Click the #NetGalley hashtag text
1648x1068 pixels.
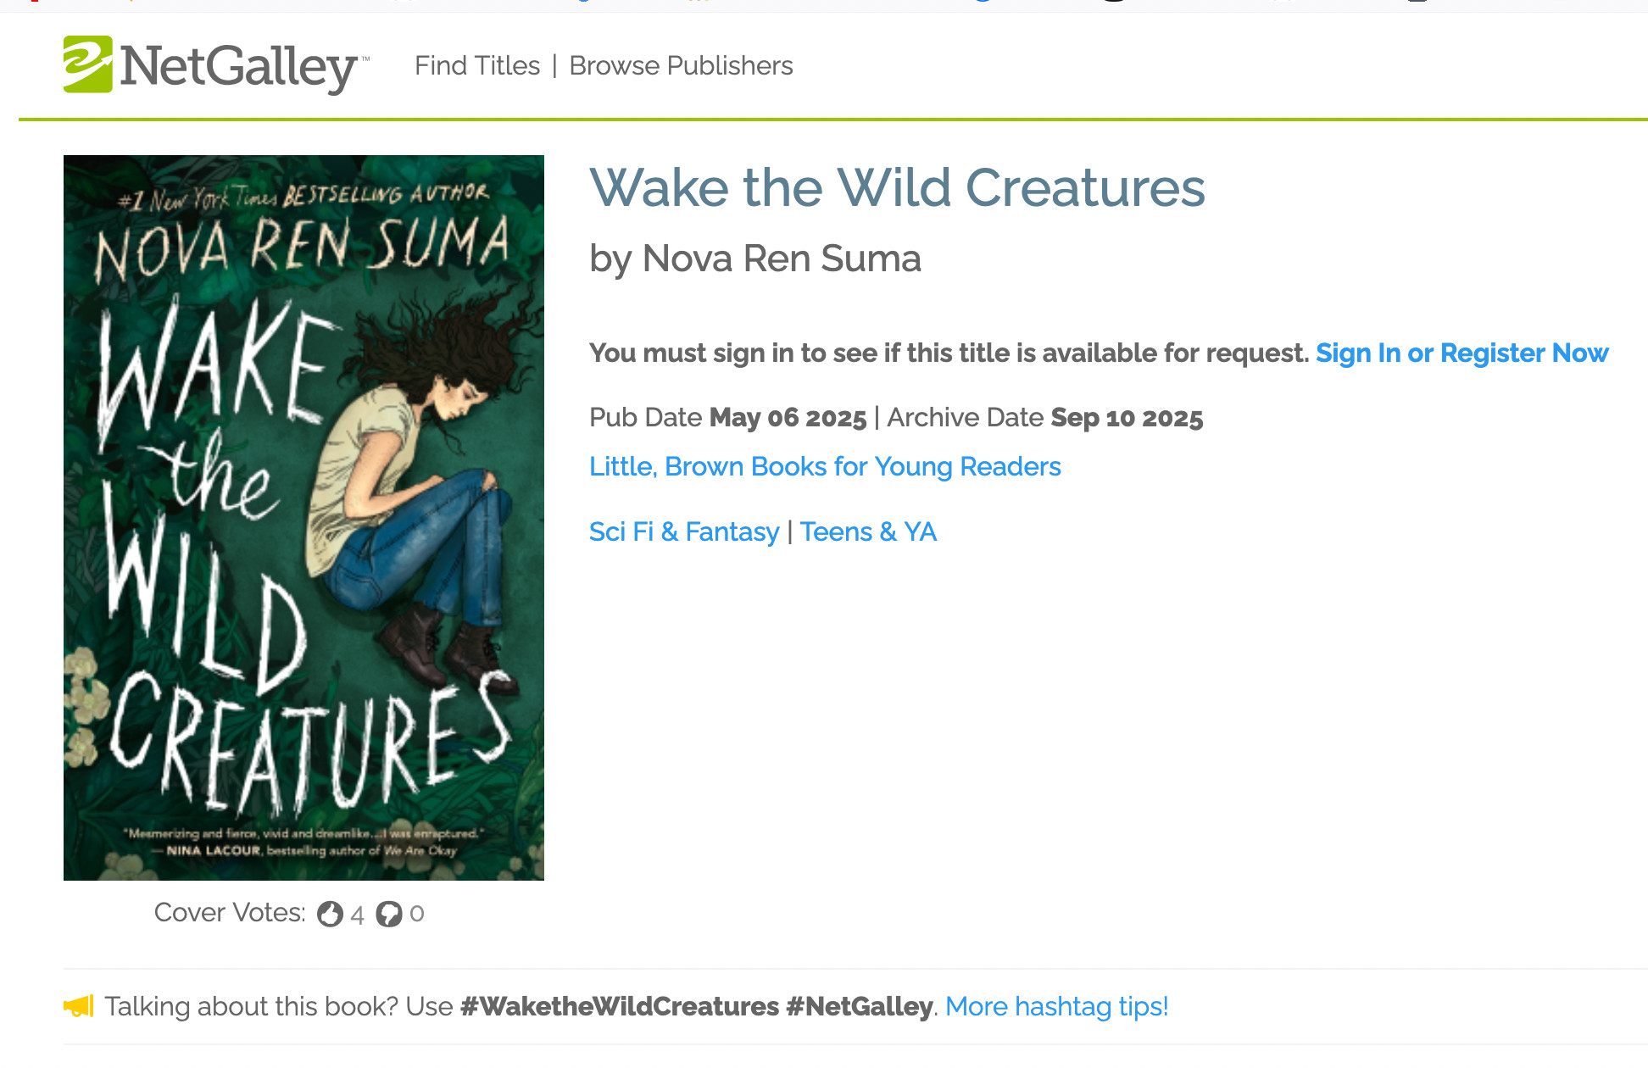pos(859,1006)
